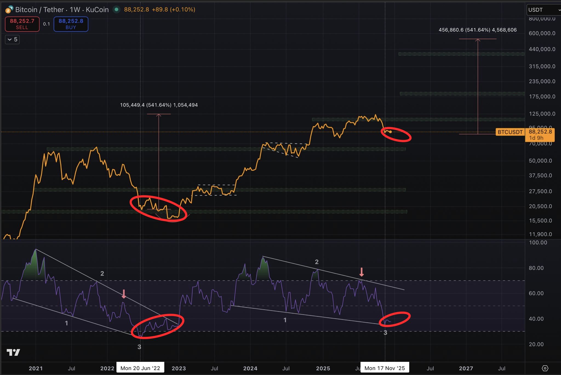The height and width of the screenshot is (375, 561).
Task: Expand the "5" indicator values dropdown
Action: coord(12,39)
